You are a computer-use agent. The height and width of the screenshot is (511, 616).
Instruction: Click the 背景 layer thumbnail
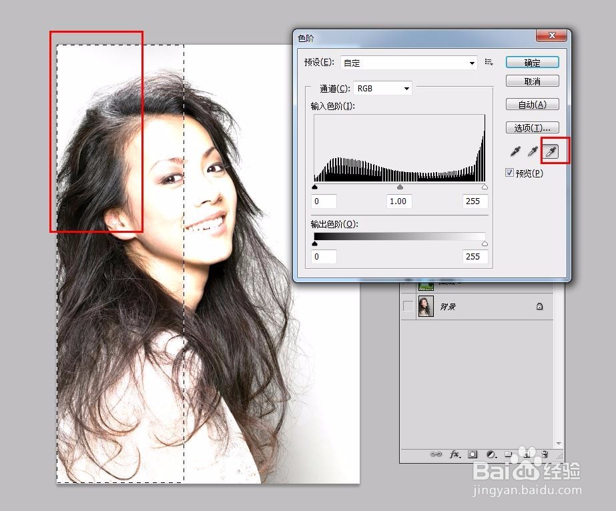pos(425,306)
